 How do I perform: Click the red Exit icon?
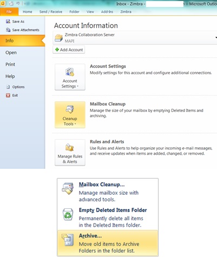pos(8,95)
